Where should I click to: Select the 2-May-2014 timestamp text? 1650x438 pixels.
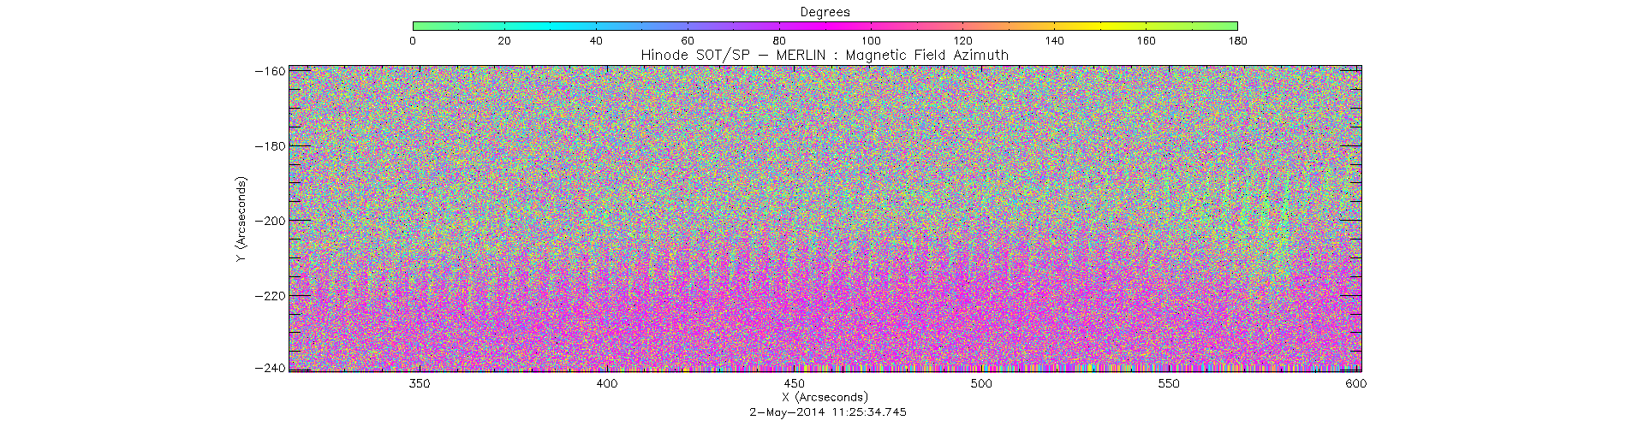[827, 412]
